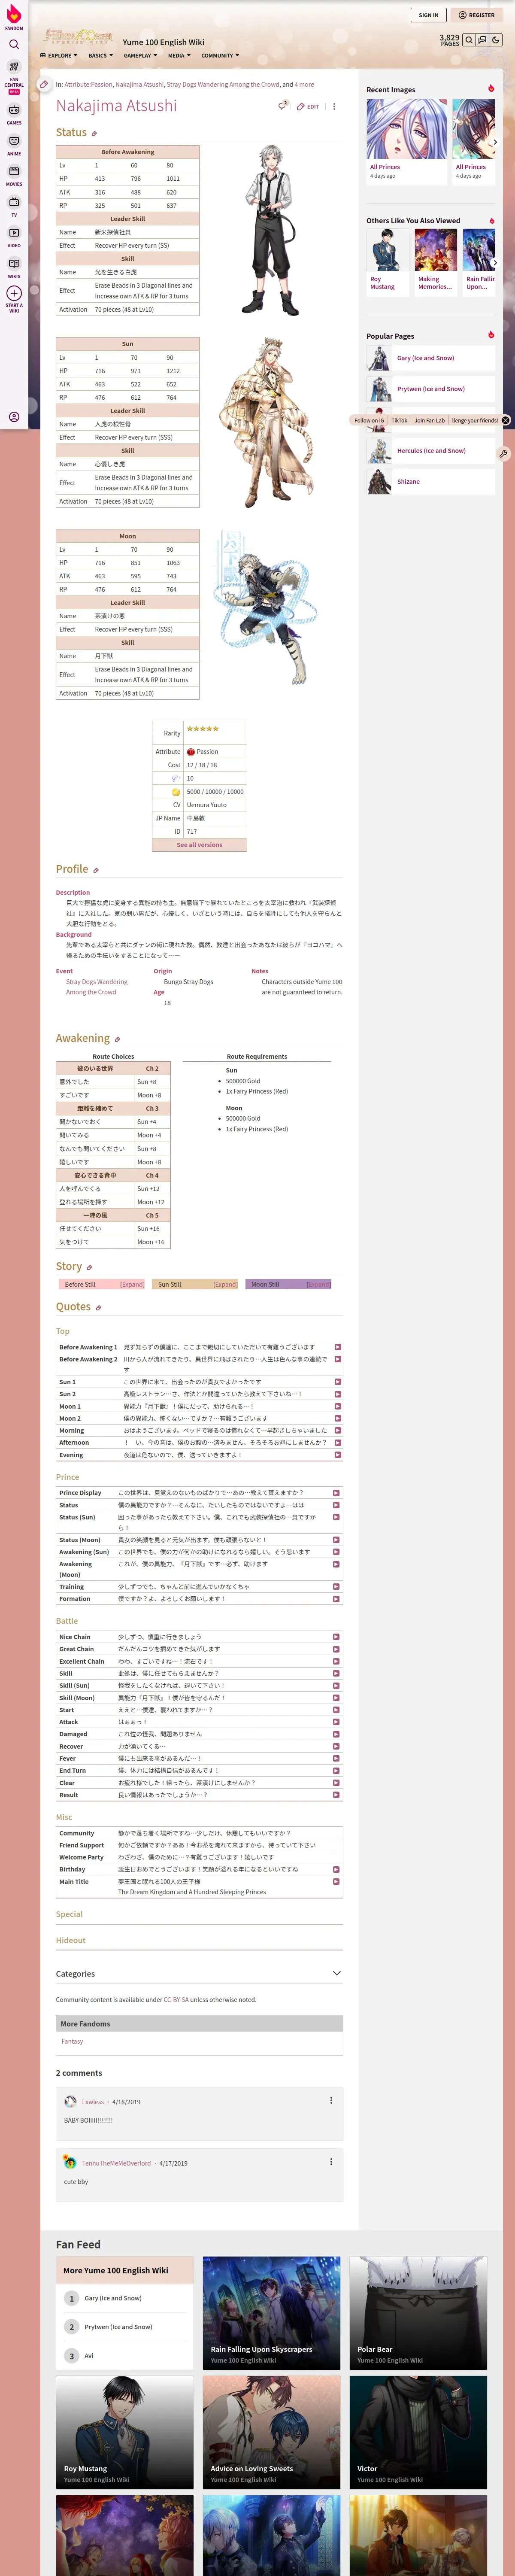Open page tools pencil icon beside breadcrumbs
515x2576 pixels.
click(44, 85)
